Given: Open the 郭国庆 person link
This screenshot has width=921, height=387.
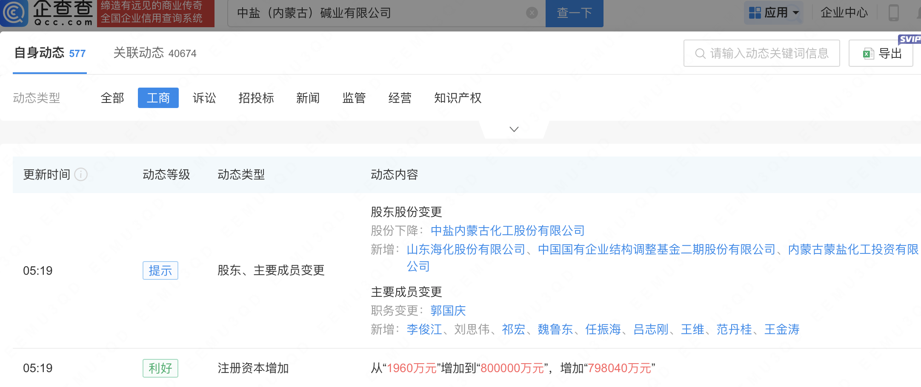Looking at the screenshot, I should coord(448,311).
